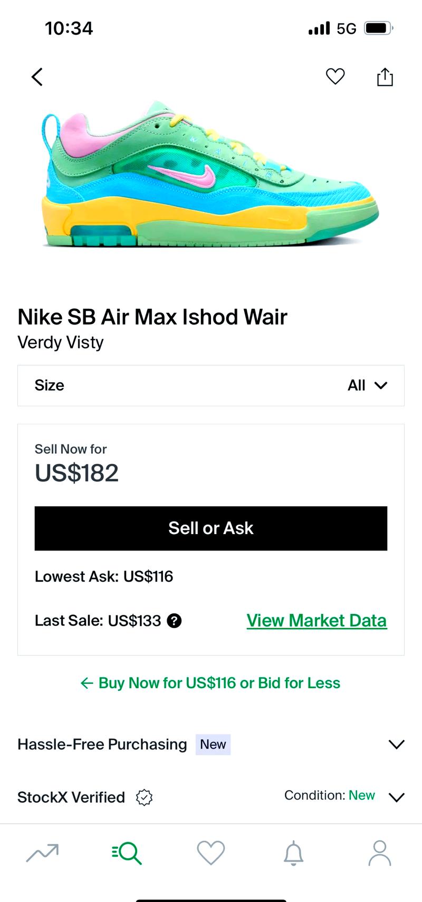Tap the StockX Verified label
Screen dimensions: 422x902
coord(71,797)
